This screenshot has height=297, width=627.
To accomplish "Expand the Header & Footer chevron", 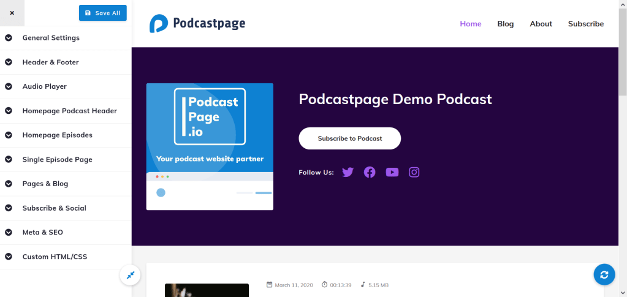I will [x=9, y=62].
